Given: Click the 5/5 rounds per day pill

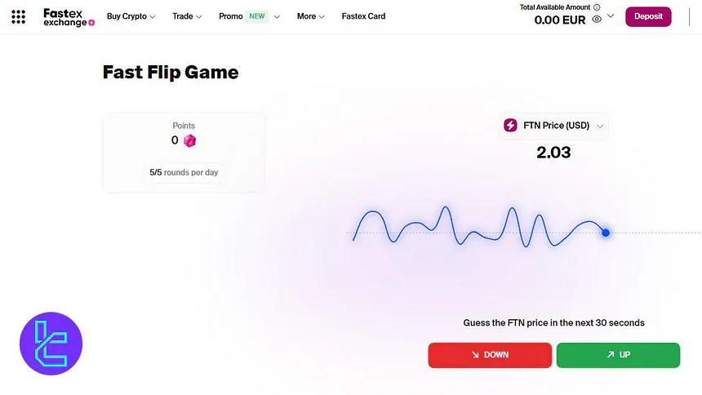Looking at the screenshot, I should coord(184,173).
